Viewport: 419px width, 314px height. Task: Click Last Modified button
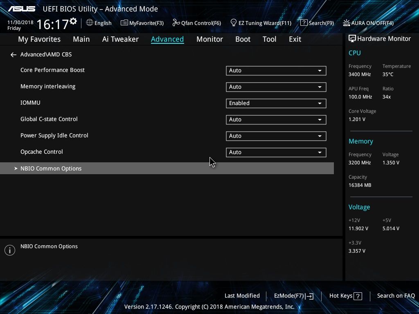pos(242,296)
